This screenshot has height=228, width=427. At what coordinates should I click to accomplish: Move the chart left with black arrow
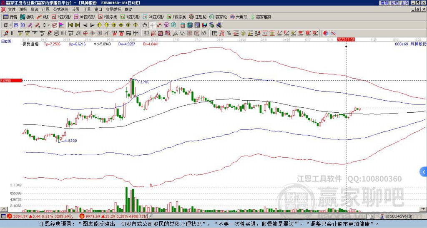tap(85, 25)
